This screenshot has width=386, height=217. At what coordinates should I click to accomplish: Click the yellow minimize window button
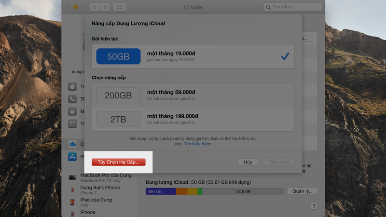click(76, 7)
